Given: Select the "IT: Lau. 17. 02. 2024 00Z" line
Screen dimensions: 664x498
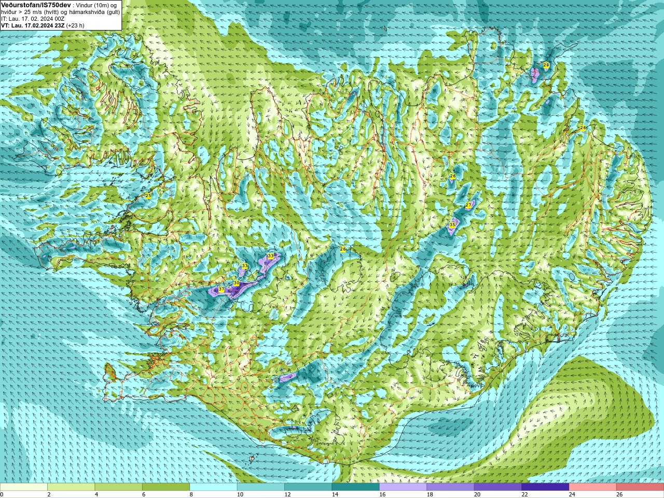Looking at the screenshot, I should pyautogui.click(x=33, y=18).
